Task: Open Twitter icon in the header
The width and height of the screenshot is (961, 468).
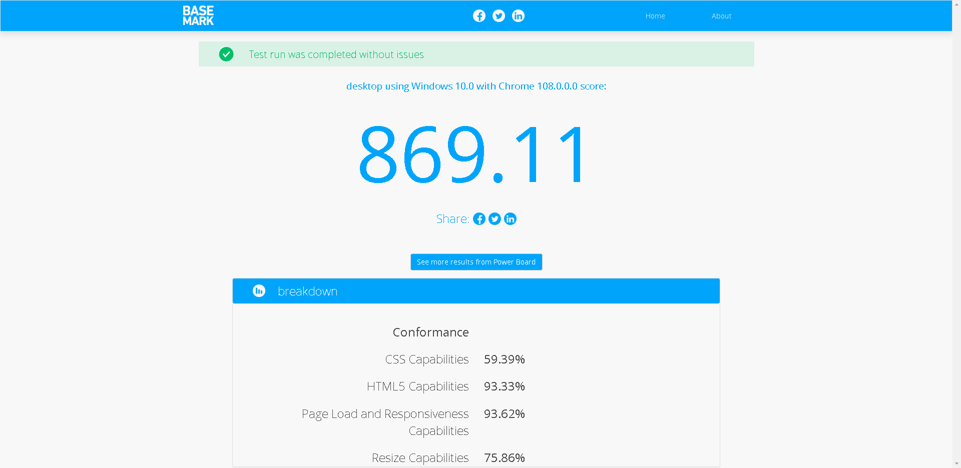Action: 499,16
